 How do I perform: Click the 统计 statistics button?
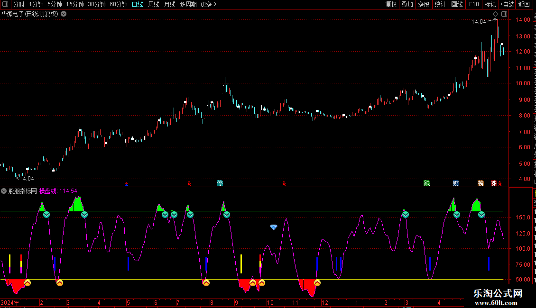[x=440, y=4]
